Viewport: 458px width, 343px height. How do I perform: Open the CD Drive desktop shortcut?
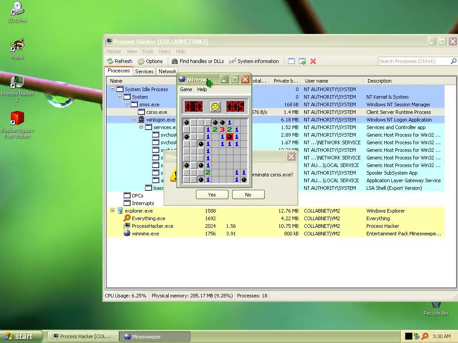(17, 12)
